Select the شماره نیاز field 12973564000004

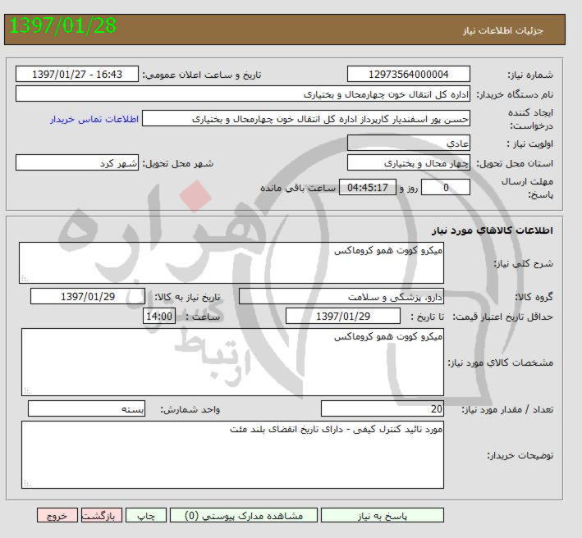[409, 74]
